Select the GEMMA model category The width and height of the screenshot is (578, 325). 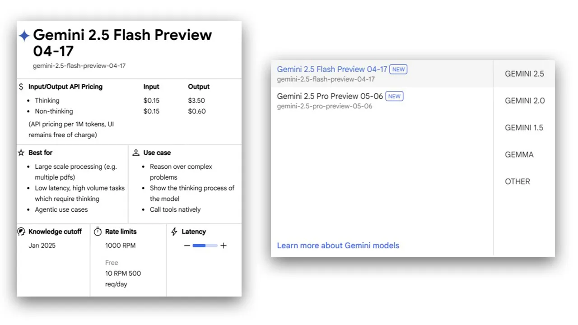(x=524, y=154)
